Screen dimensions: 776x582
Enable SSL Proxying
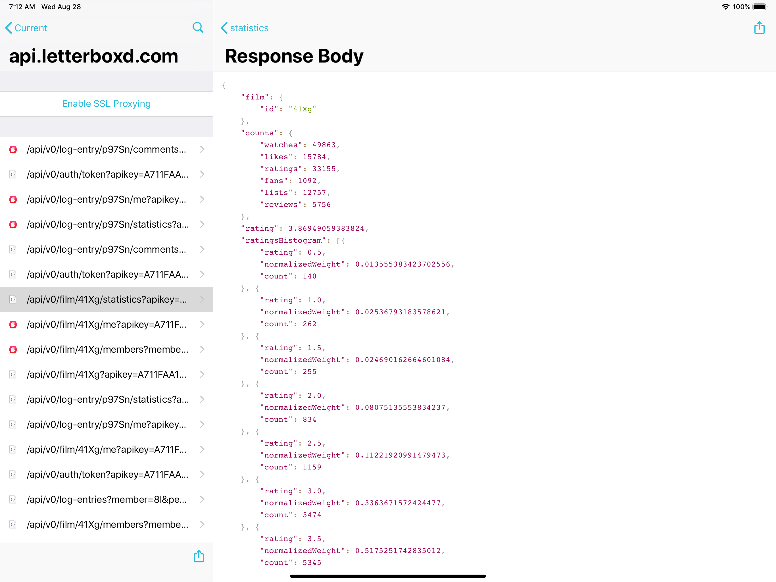point(106,103)
